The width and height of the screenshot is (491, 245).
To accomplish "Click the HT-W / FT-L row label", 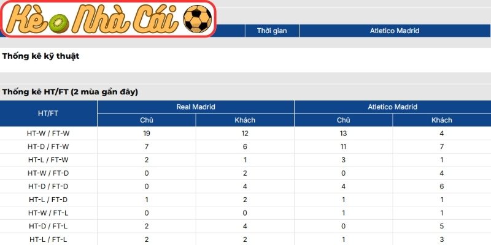I will [48, 213].
